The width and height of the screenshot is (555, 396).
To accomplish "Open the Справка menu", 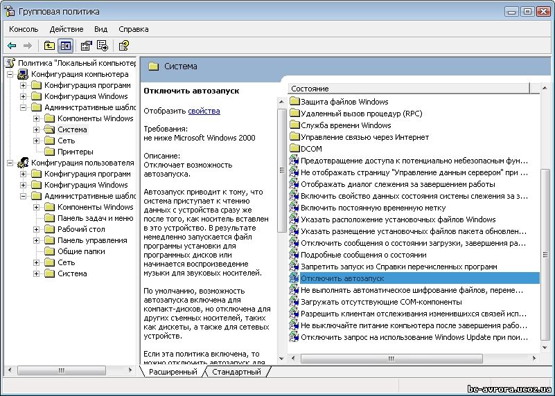I will [x=134, y=29].
